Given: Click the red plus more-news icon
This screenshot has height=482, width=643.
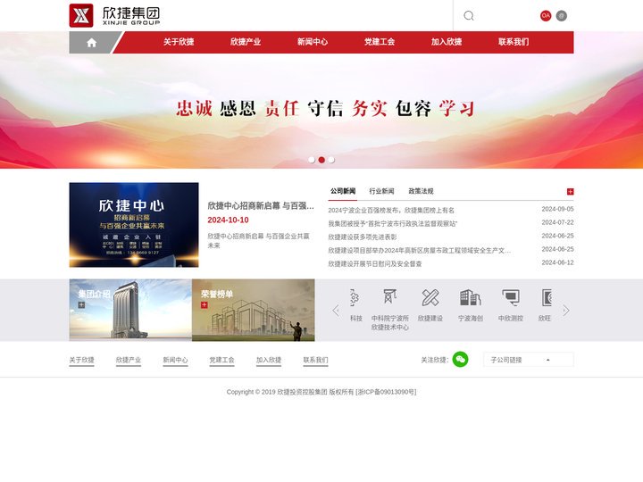Looking at the screenshot, I should [570, 191].
